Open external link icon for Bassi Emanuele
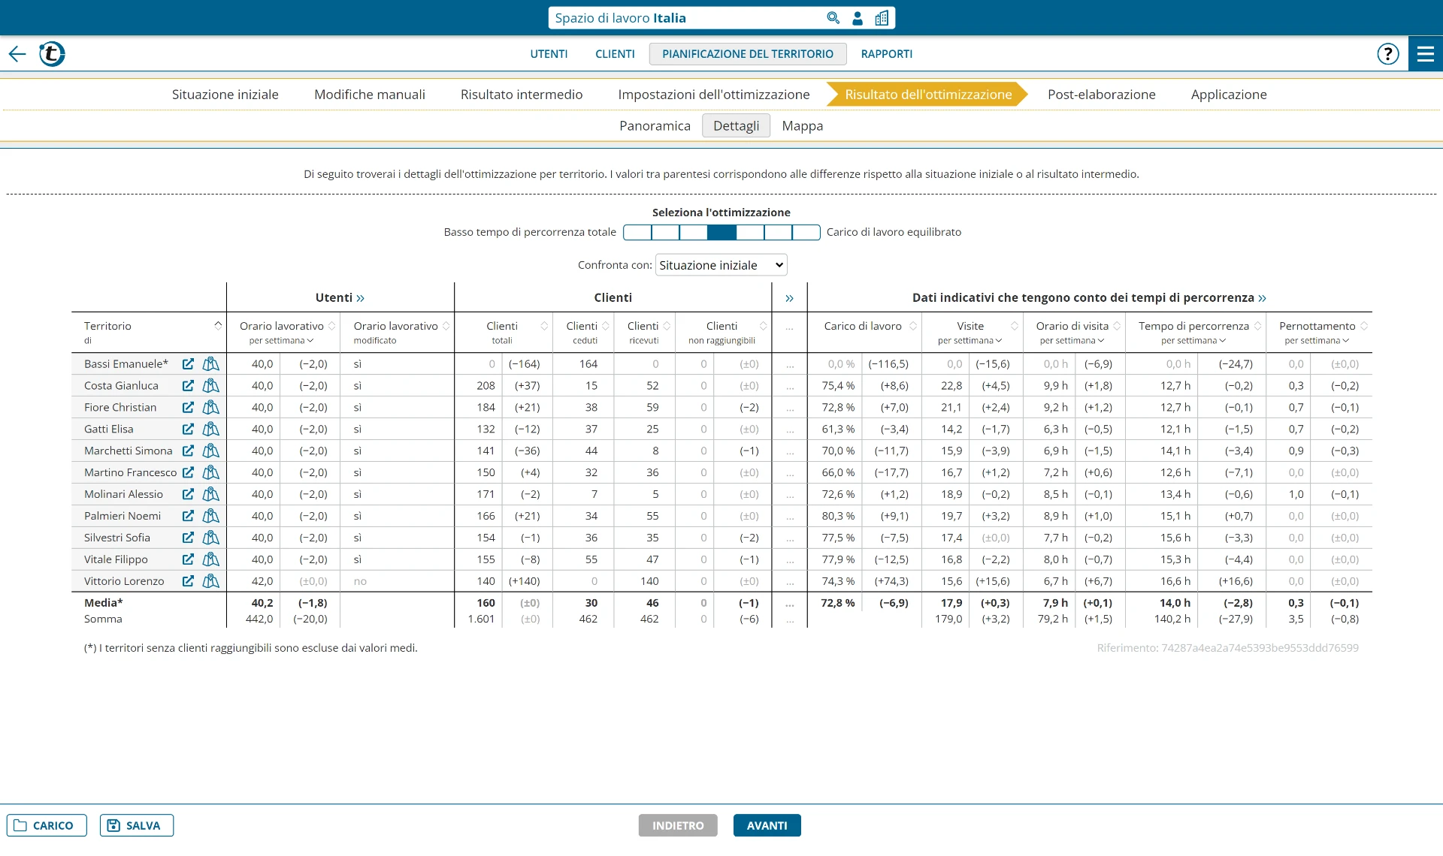Image resolution: width=1443 pixels, height=856 pixels. (188, 364)
